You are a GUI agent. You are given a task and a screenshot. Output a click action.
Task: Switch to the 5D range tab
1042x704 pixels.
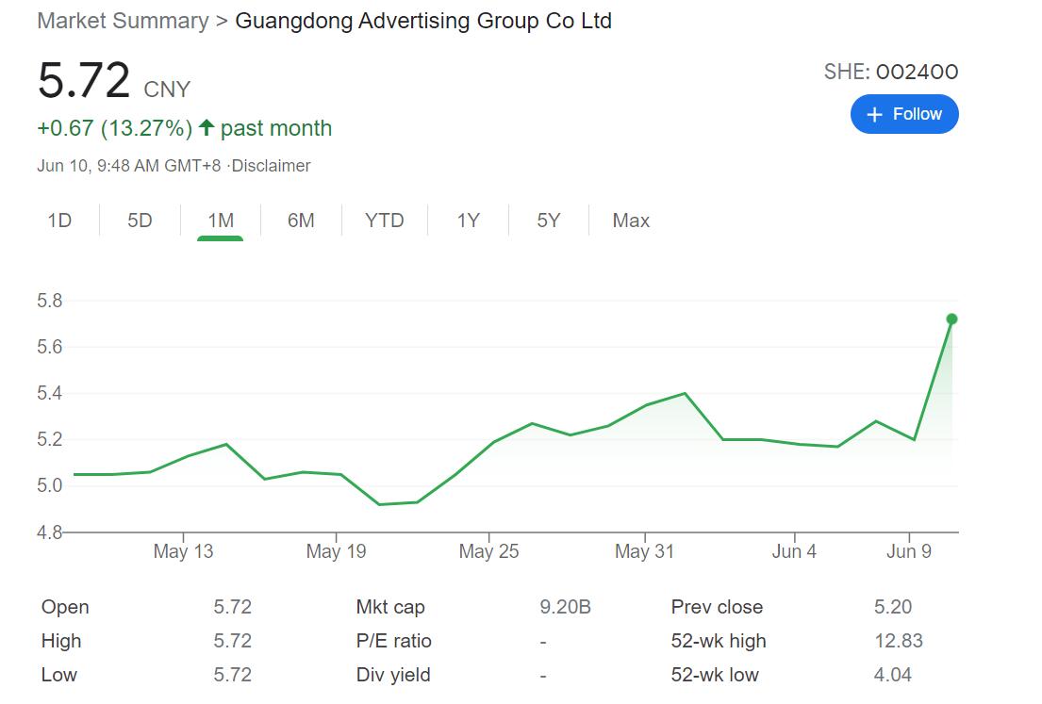140,221
